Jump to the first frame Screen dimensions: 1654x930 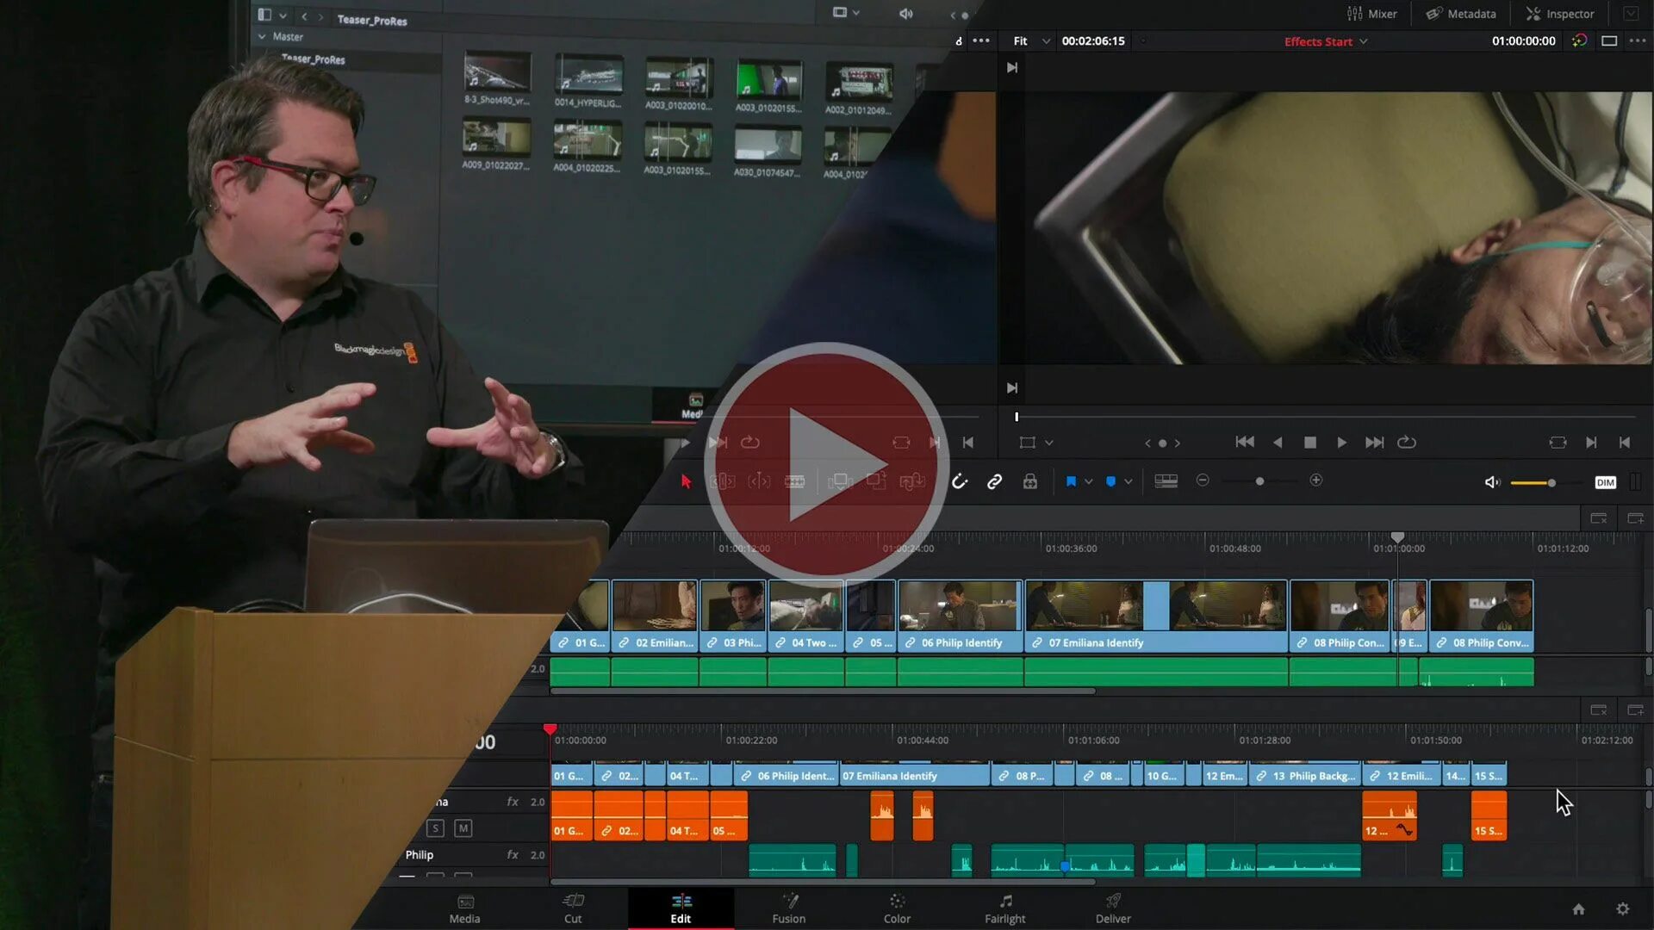[x=1245, y=443]
